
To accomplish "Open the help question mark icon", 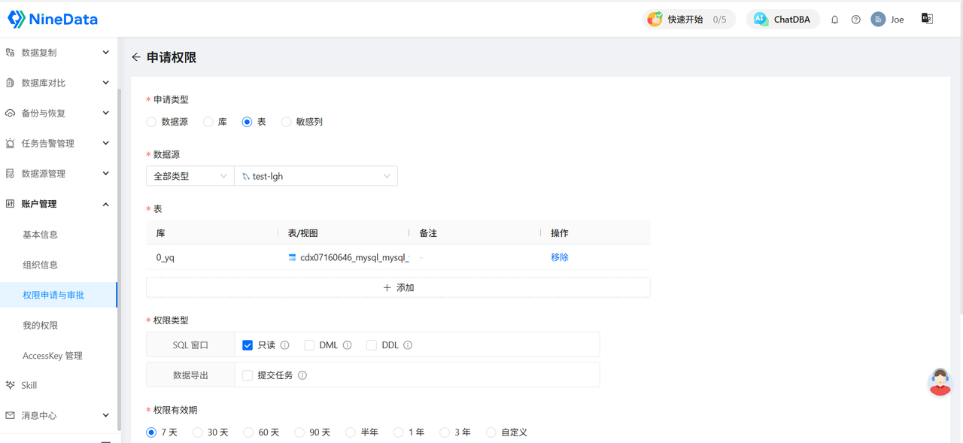I will pyautogui.click(x=855, y=20).
